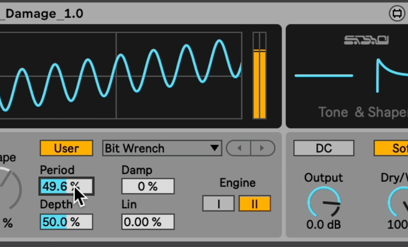Click the flat line tone curve icon
The image size is (408, 247).
[x=324, y=76]
